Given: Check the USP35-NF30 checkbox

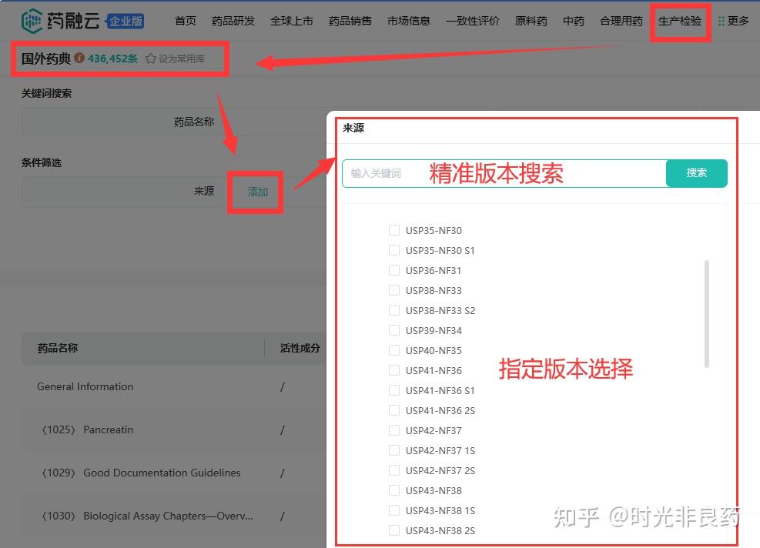Looking at the screenshot, I should (x=393, y=230).
